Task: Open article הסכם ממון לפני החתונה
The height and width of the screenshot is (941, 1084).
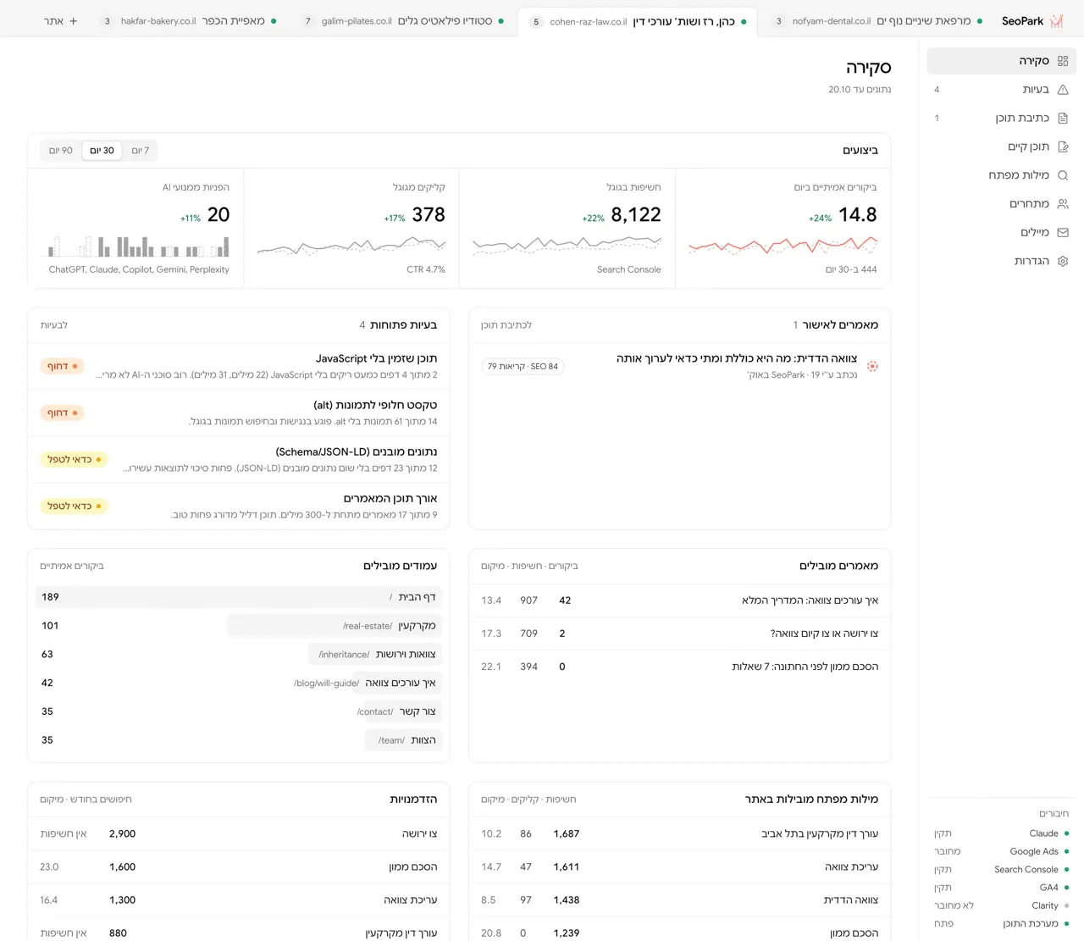Action: [x=679, y=667]
